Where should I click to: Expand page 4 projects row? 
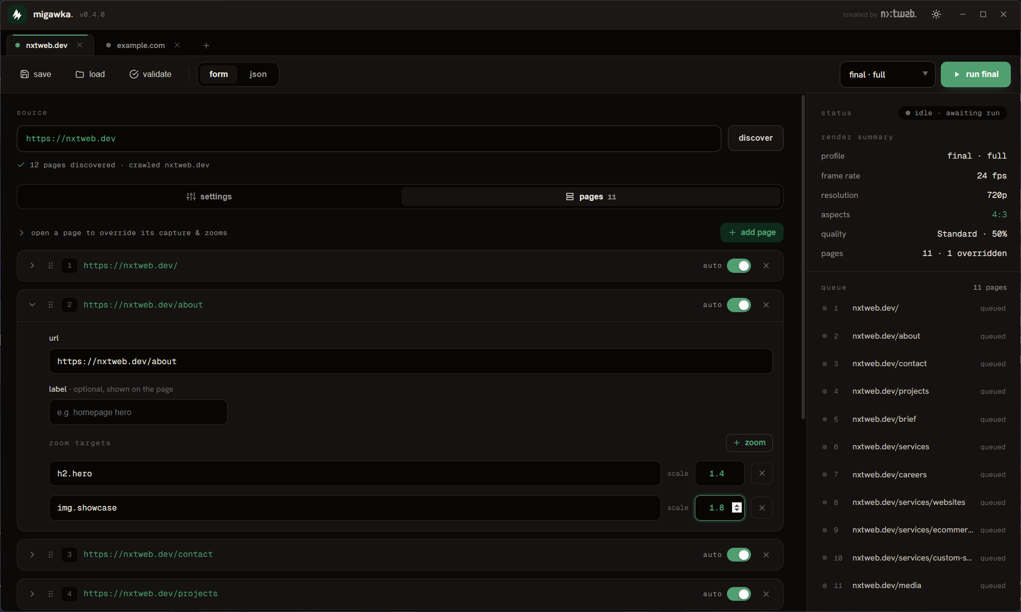point(32,594)
